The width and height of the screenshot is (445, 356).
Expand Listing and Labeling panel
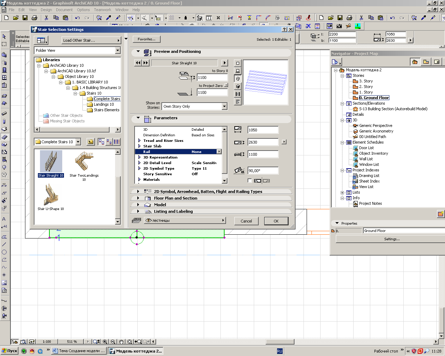pyautogui.click(x=138, y=211)
